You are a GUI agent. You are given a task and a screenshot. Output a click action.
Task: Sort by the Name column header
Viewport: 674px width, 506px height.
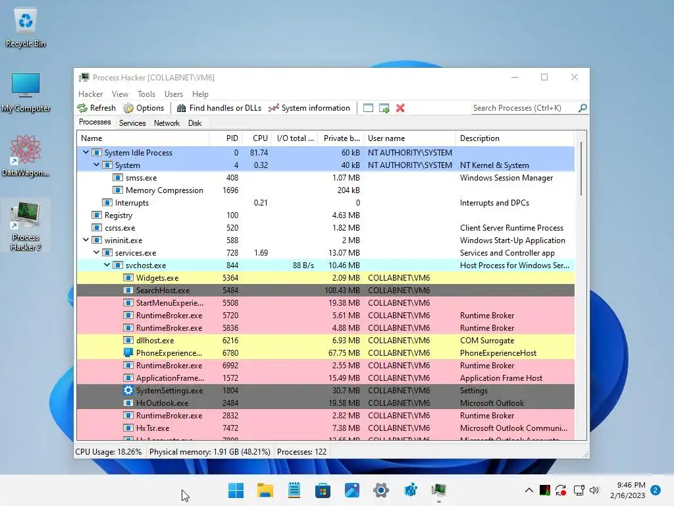(143, 138)
